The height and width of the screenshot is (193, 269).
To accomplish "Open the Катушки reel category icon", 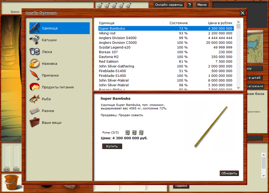I will point(35,40).
